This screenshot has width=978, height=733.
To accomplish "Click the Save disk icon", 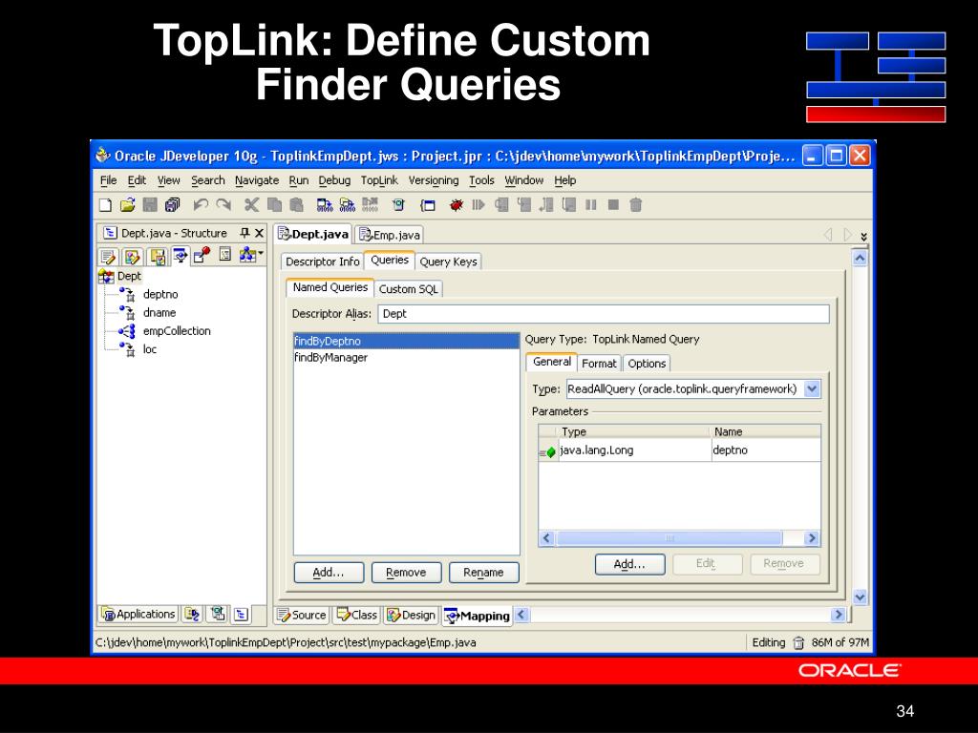I will (x=150, y=205).
